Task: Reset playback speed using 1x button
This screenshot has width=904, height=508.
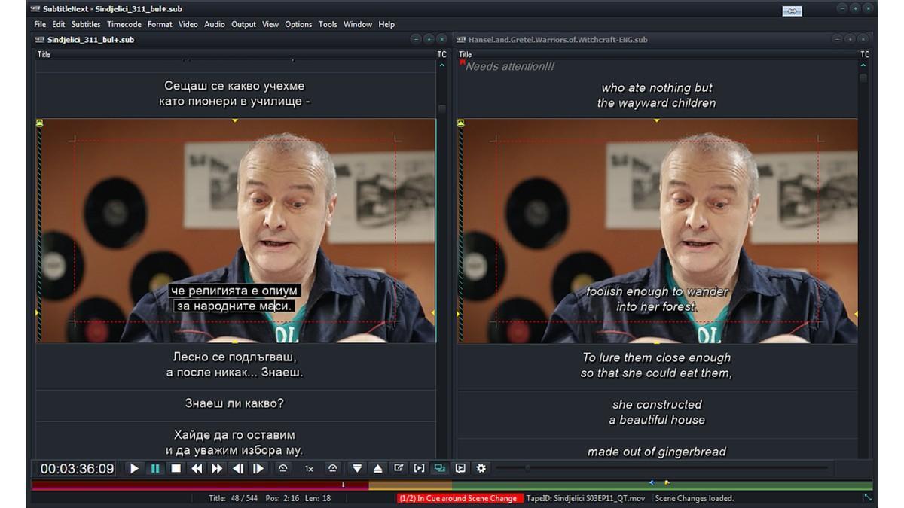Action: 309,468
